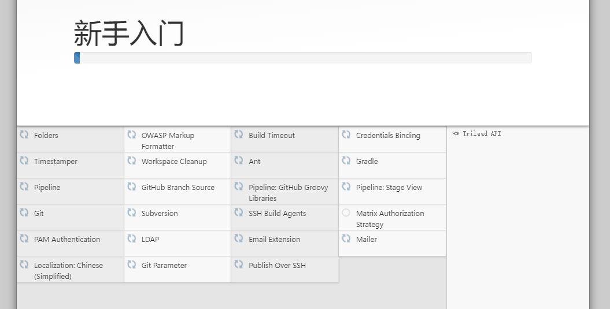Screen dimensions: 610x309
Task: Click the Credentials Binding plugin label
Action: coord(388,136)
